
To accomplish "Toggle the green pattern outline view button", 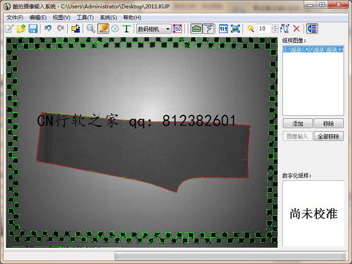I will (196, 29).
